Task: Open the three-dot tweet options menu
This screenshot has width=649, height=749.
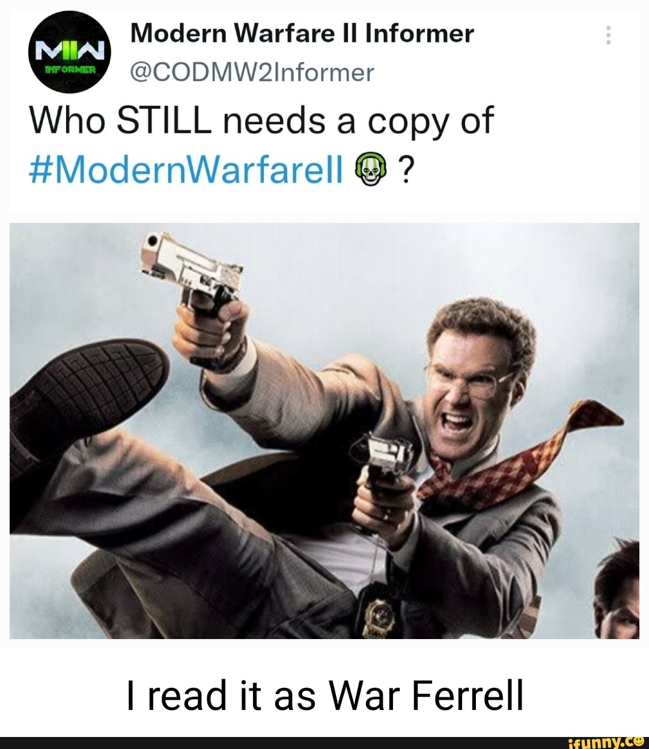Action: click(608, 36)
